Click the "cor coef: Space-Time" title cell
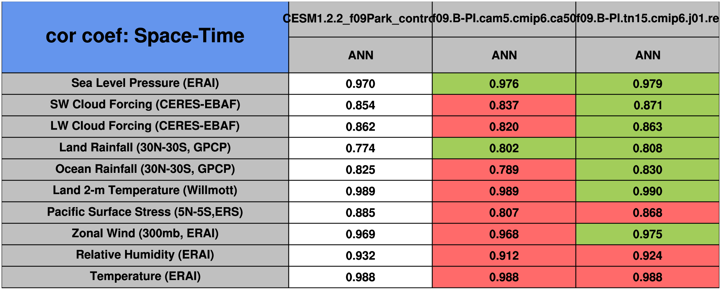Image resolution: width=721 pixels, height=290 pixels. pos(145,36)
